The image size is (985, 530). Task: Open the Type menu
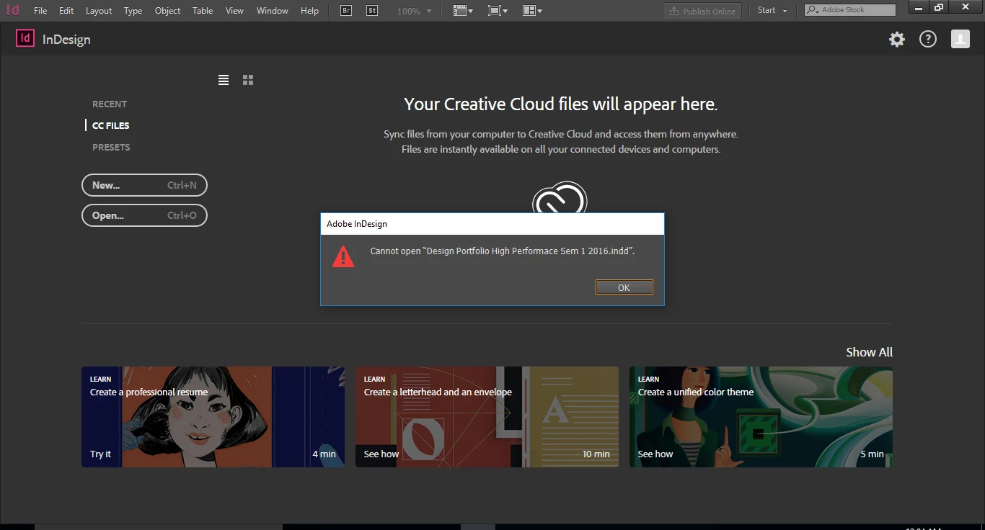(x=133, y=11)
